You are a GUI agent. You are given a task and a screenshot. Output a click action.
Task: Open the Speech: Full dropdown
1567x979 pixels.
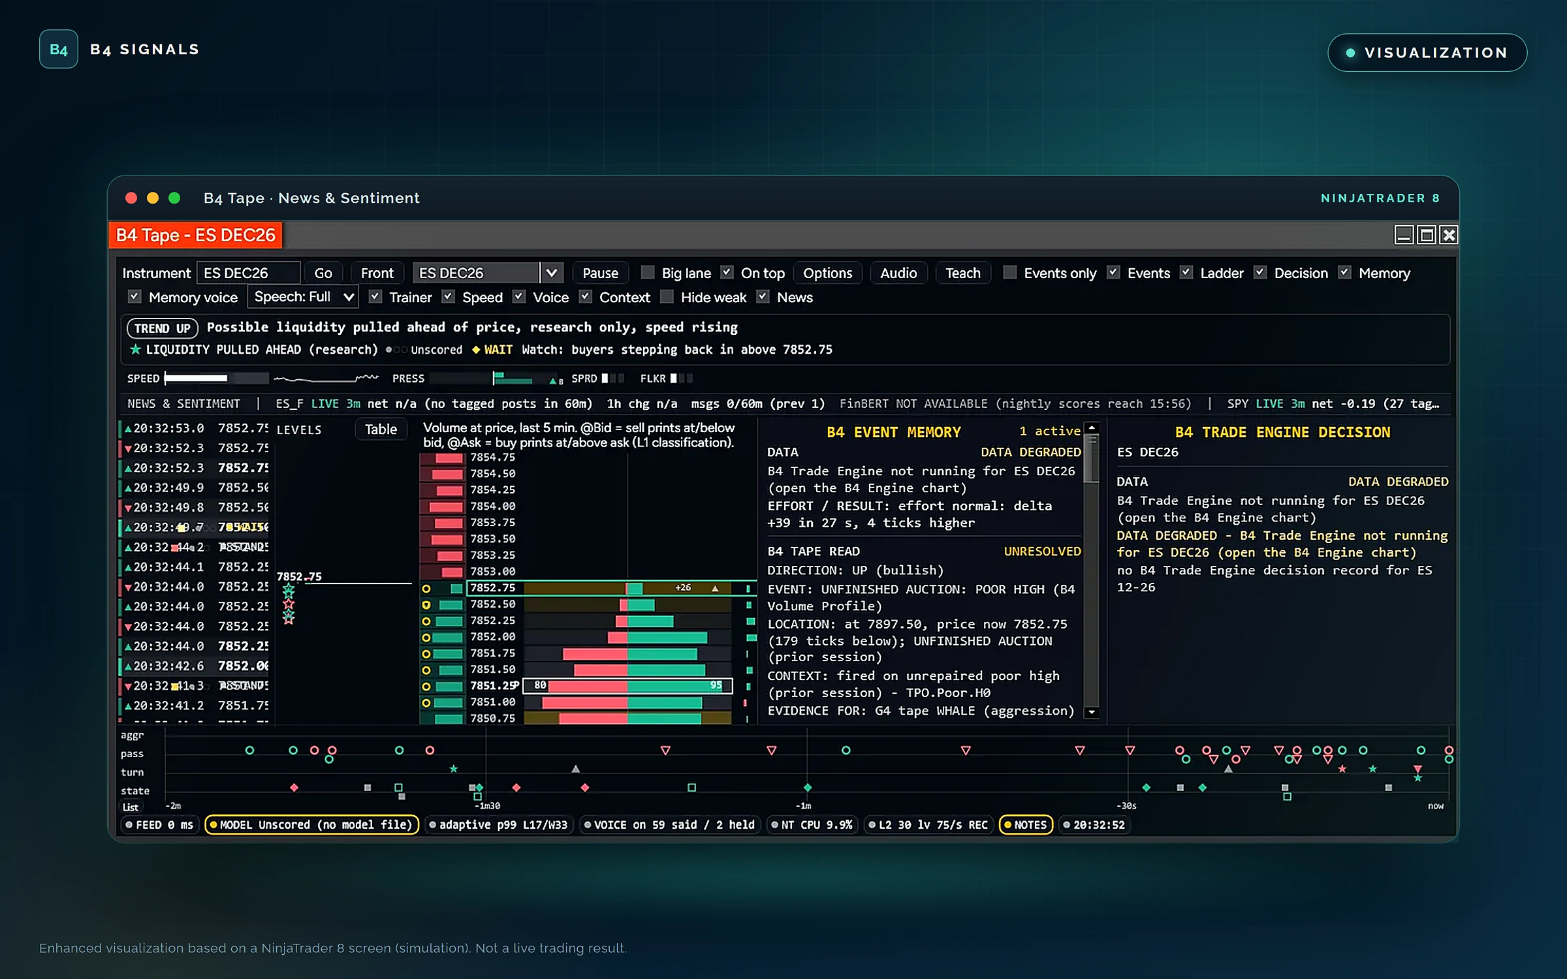[303, 297]
